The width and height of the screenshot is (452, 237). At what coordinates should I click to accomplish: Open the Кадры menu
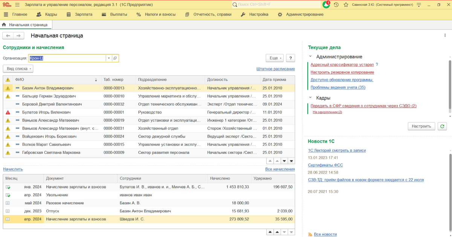pos(47,14)
